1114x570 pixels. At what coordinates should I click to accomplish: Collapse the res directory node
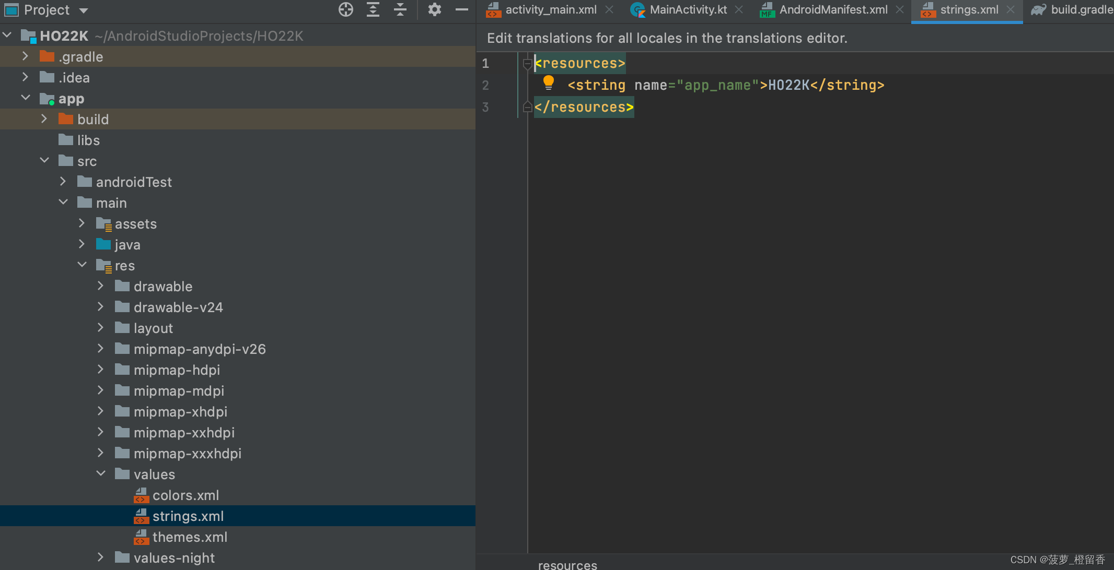coord(82,265)
